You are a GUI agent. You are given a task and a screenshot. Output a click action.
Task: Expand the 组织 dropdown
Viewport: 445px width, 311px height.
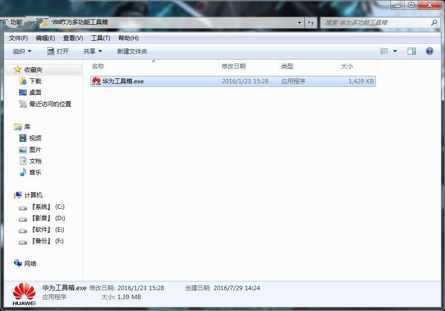pos(22,51)
